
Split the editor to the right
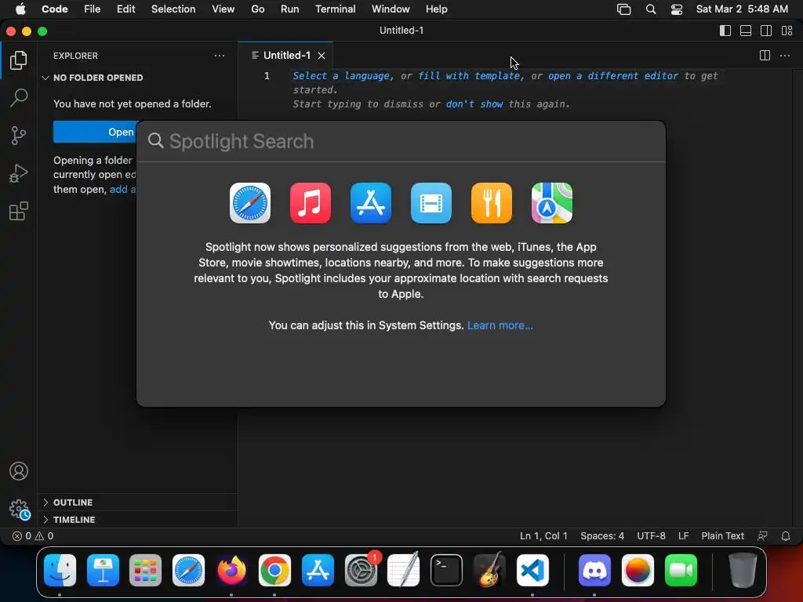(765, 56)
